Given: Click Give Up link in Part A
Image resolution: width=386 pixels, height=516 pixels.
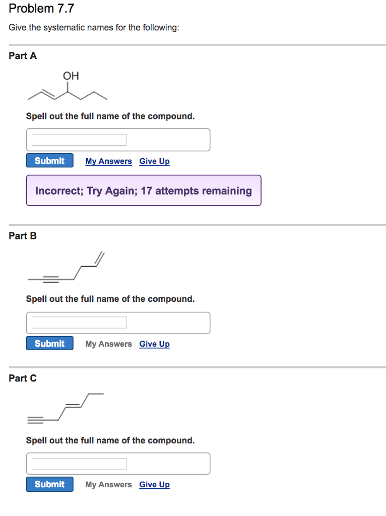Looking at the screenshot, I should 154,161.
